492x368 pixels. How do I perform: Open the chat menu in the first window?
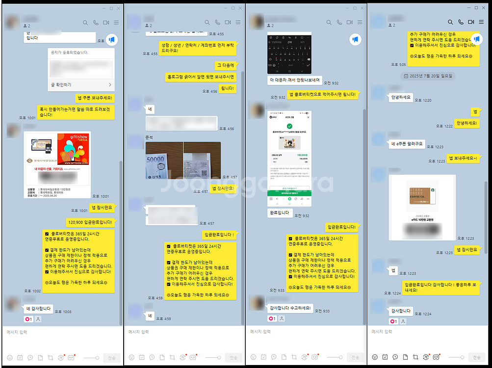pyautogui.click(x=116, y=22)
